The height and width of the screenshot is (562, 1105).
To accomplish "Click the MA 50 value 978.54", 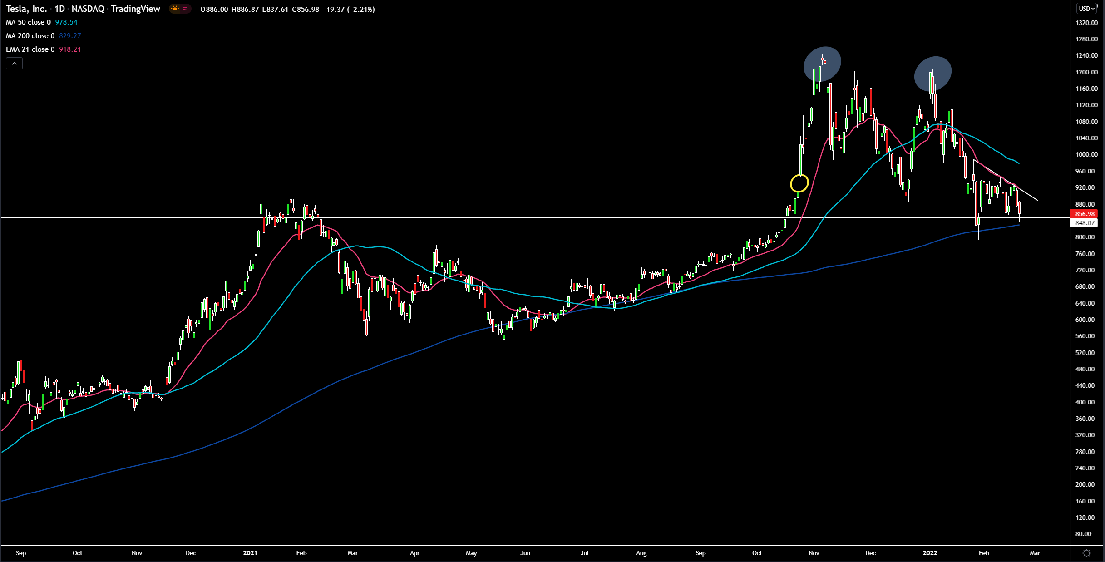I will [x=66, y=22].
